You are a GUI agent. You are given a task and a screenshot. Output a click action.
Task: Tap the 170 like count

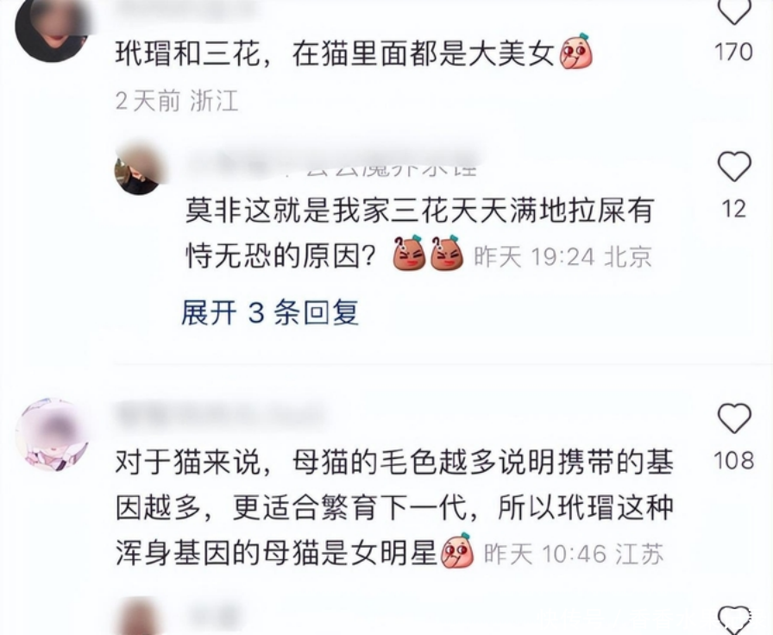tap(734, 53)
